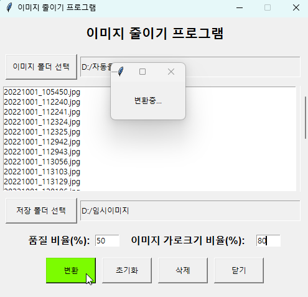
Task: Close the 이미지 줄이기 프로그램 main window
Action: (296, 8)
